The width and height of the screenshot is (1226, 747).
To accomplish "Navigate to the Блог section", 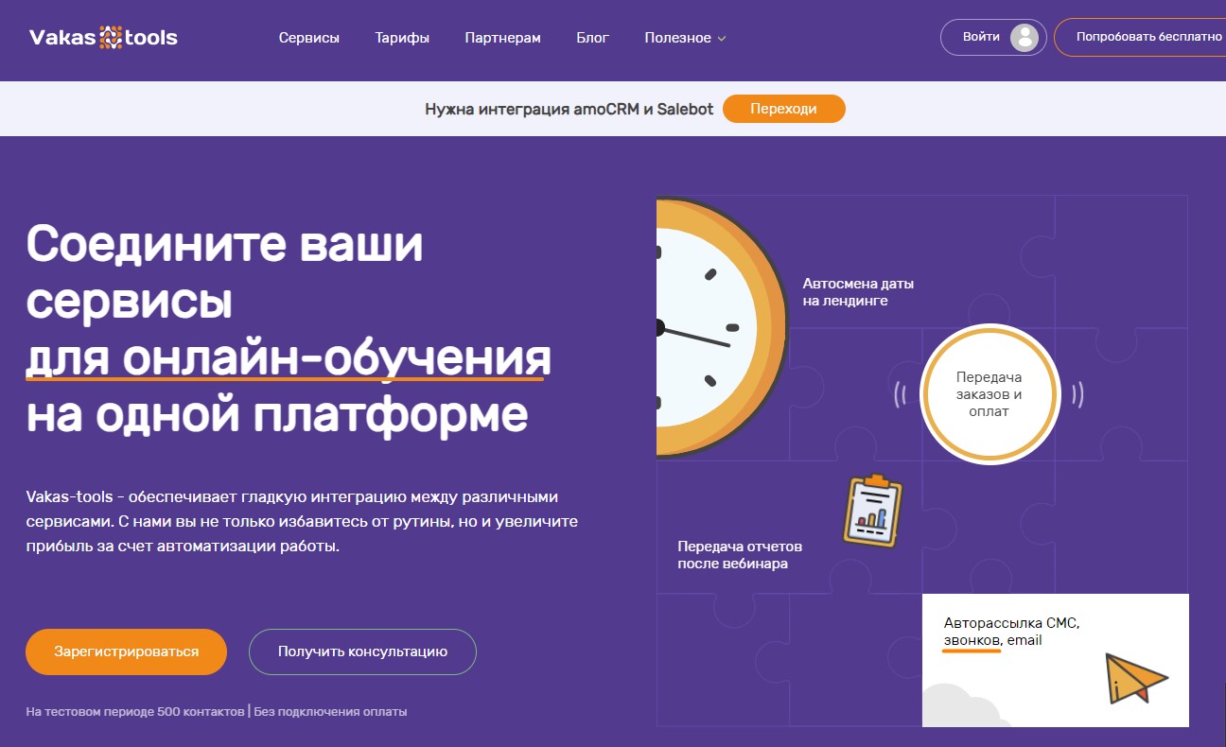I will (592, 38).
